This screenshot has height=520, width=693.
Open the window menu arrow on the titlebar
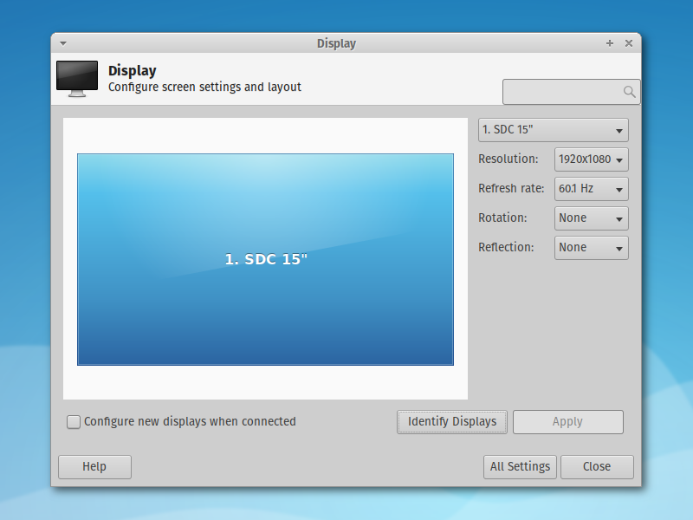[62, 42]
